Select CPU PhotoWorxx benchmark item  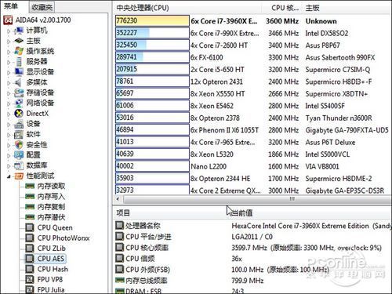tap(64, 238)
